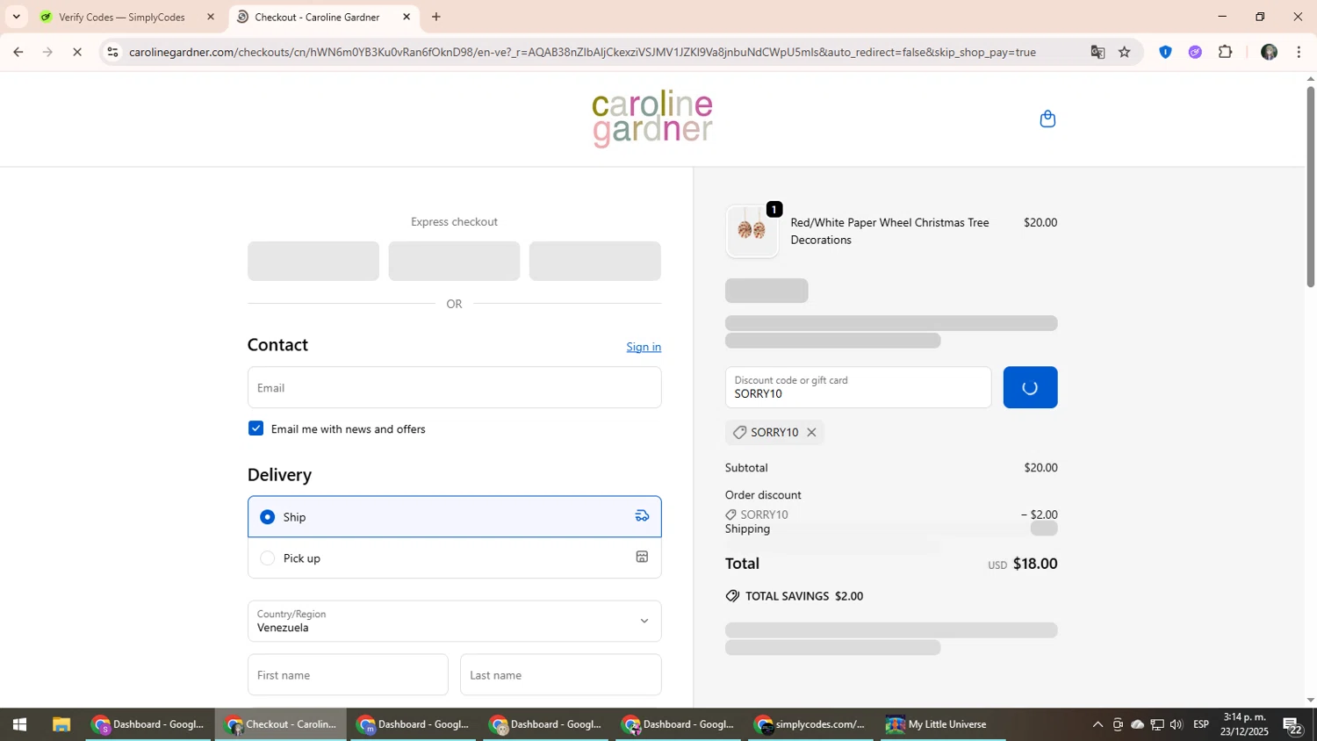This screenshot has height=741, width=1317.
Task: Click the ship truck icon in Ship option
Action: coord(642,516)
